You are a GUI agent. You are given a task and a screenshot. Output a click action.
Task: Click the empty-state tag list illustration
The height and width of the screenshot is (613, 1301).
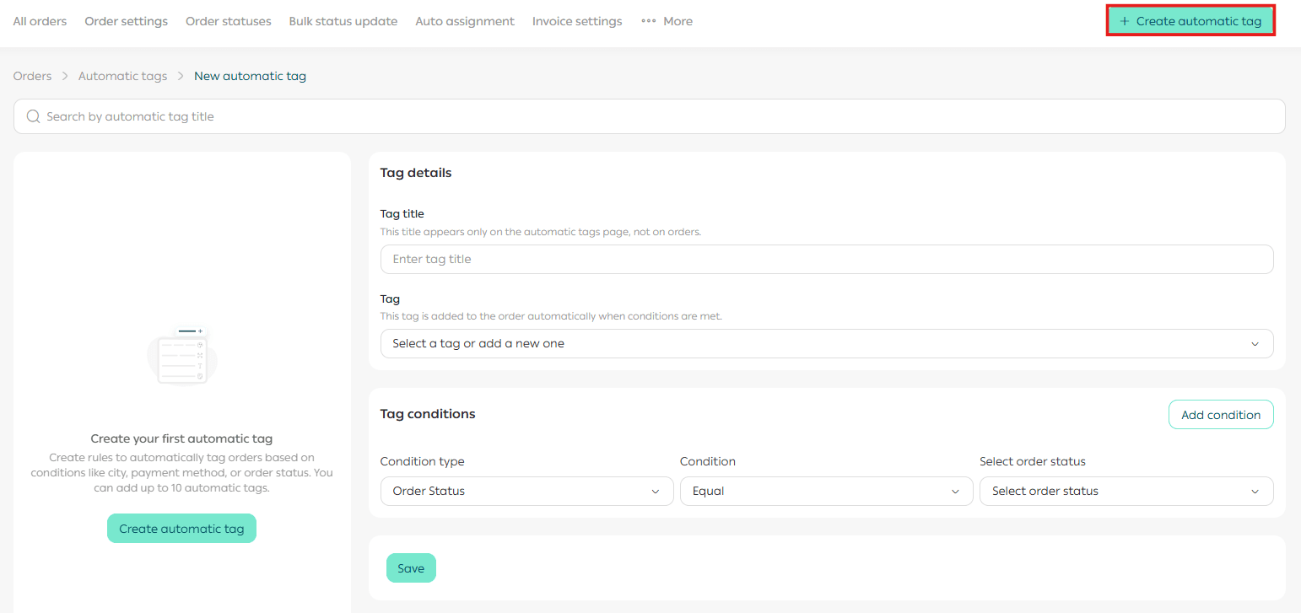(x=182, y=358)
